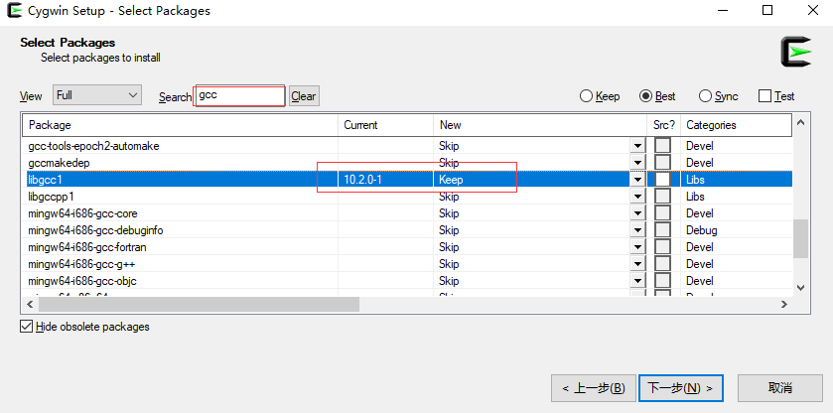Select the mingw64-i686-gcc-g++ package name
The height and width of the screenshot is (413, 833).
82,264
